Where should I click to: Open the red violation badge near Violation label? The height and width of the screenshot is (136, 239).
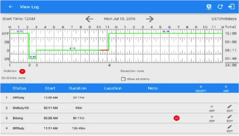(22, 71)
